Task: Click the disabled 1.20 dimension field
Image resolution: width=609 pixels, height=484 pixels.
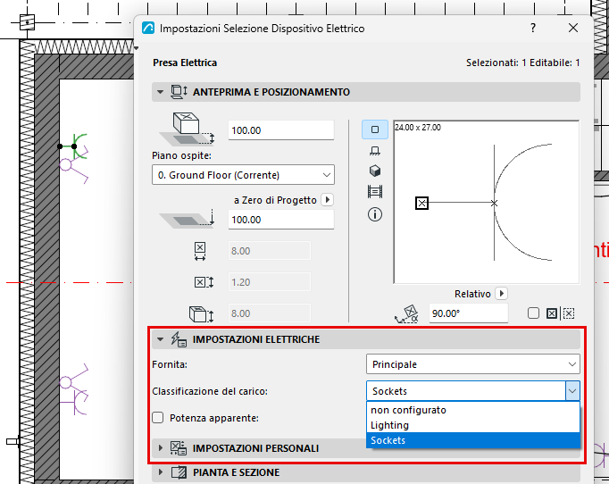Action: click(269, 282)
